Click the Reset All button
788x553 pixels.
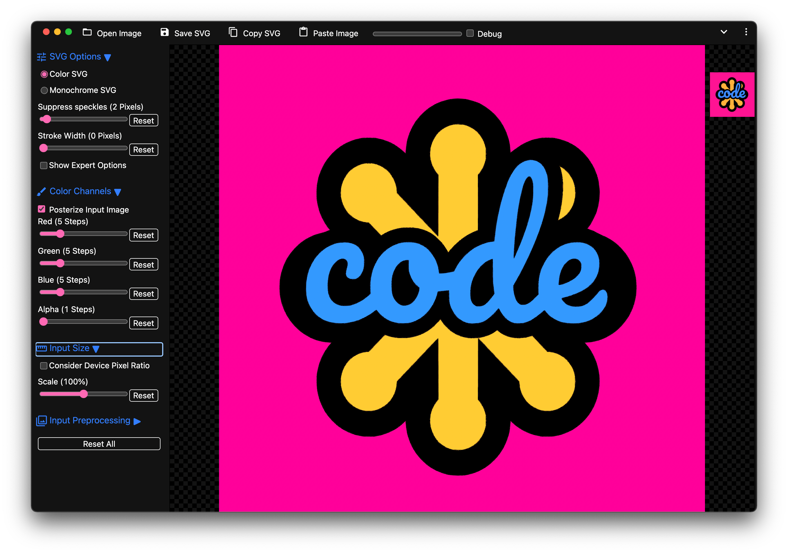point(99,443)
